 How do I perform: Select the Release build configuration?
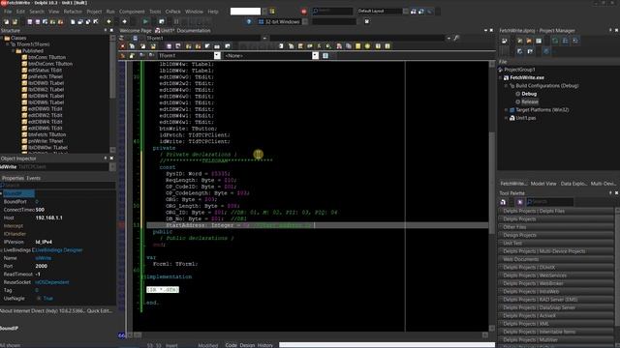pos(530,101)
